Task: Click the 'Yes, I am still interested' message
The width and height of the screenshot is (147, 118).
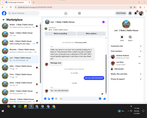Action: point(59,91)
